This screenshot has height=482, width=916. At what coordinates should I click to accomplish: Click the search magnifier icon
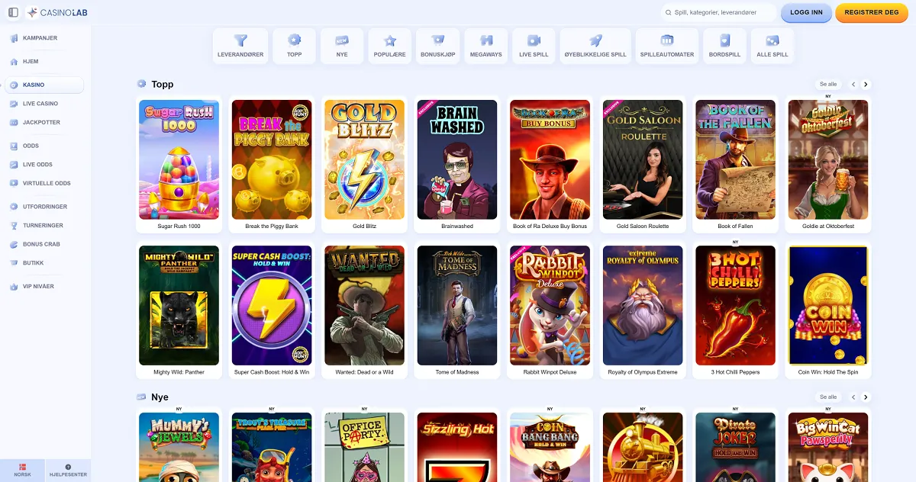(x=669, y=13)
